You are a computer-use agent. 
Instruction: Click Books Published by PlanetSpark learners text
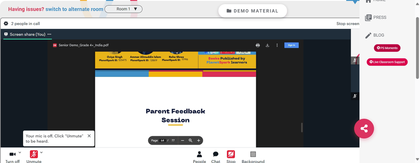[227, 60]
